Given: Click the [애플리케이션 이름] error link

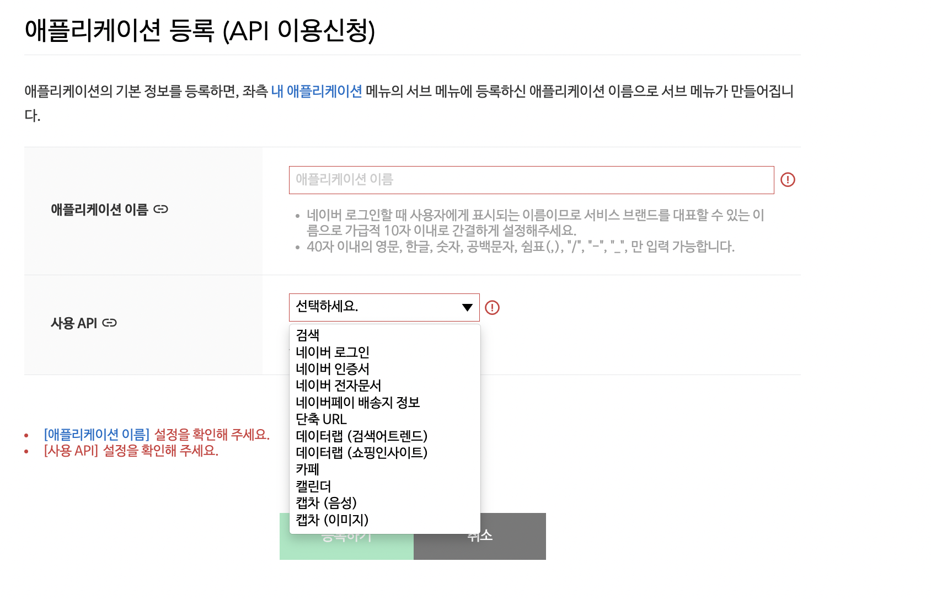Looking at the screenshot, I should pos(97,435).
